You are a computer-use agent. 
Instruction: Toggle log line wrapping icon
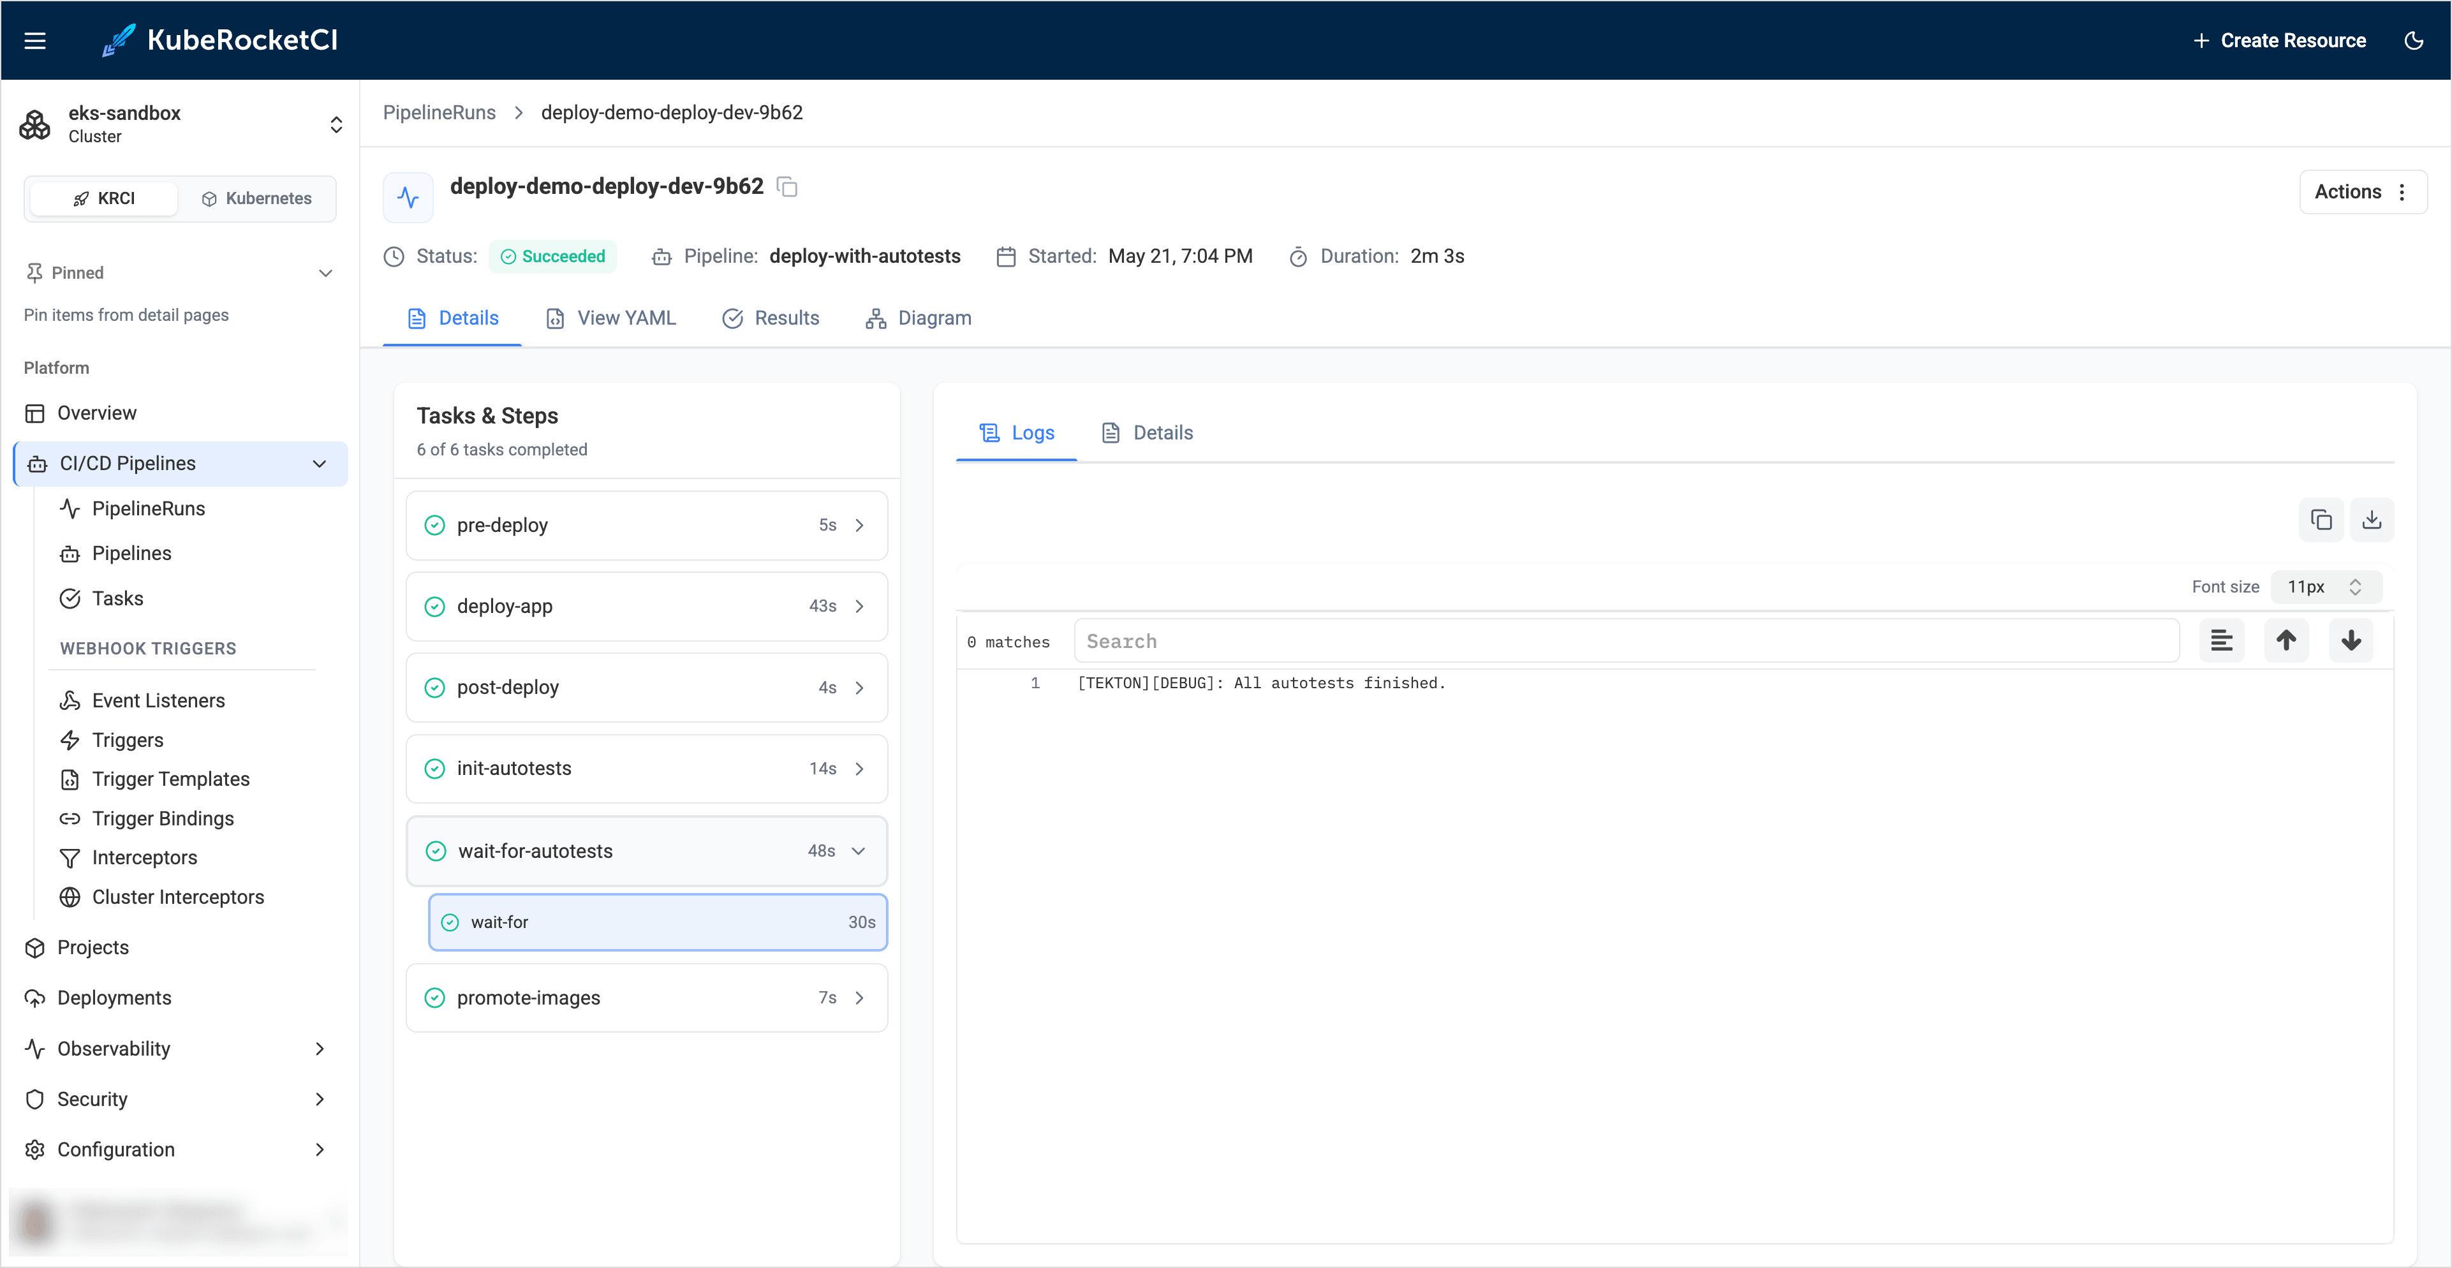2220,640
